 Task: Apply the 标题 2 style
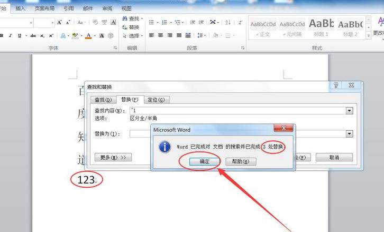tap(350, 27)
